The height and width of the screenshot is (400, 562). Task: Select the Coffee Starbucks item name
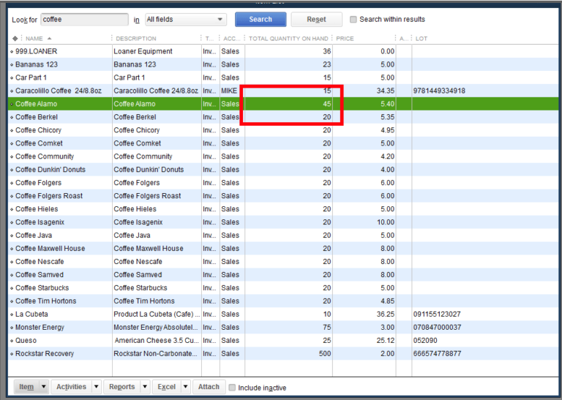pyautogui.click(x=42, y=287)
